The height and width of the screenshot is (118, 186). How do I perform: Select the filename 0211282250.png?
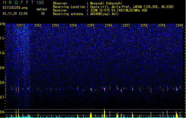tap(15, 8)
